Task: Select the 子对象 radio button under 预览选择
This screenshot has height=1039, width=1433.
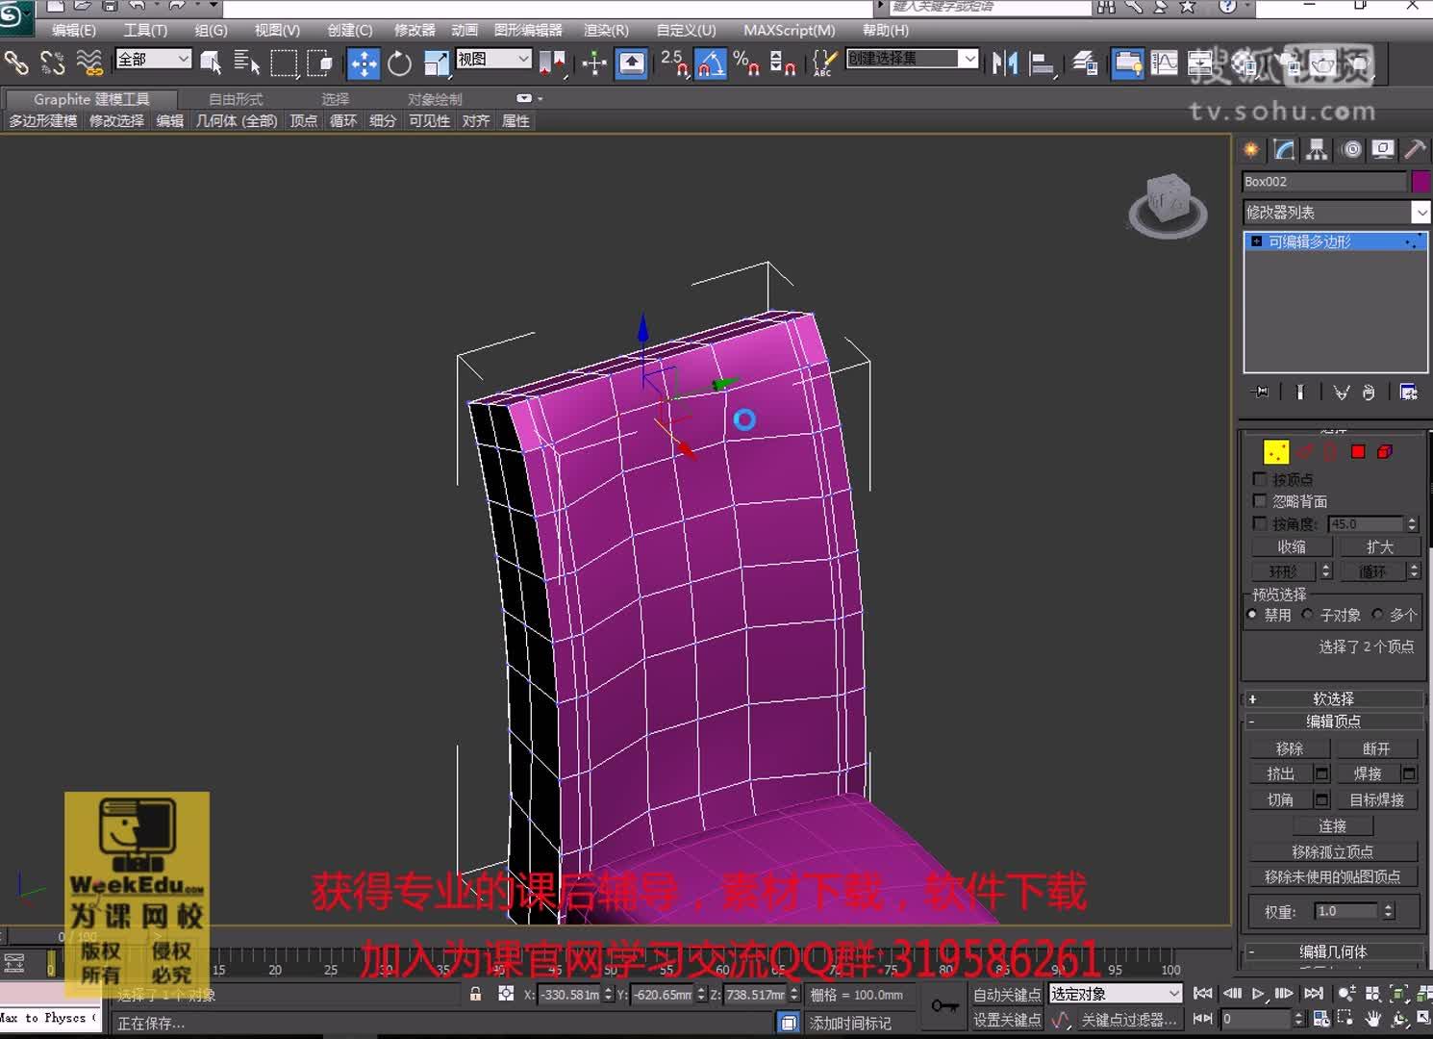Action: click(x=1308, y=614)
